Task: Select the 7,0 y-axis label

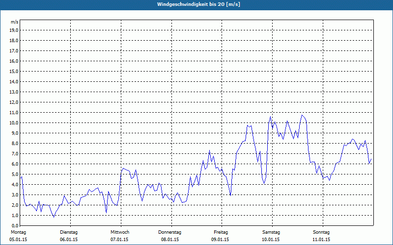Action: coord(15,154)
